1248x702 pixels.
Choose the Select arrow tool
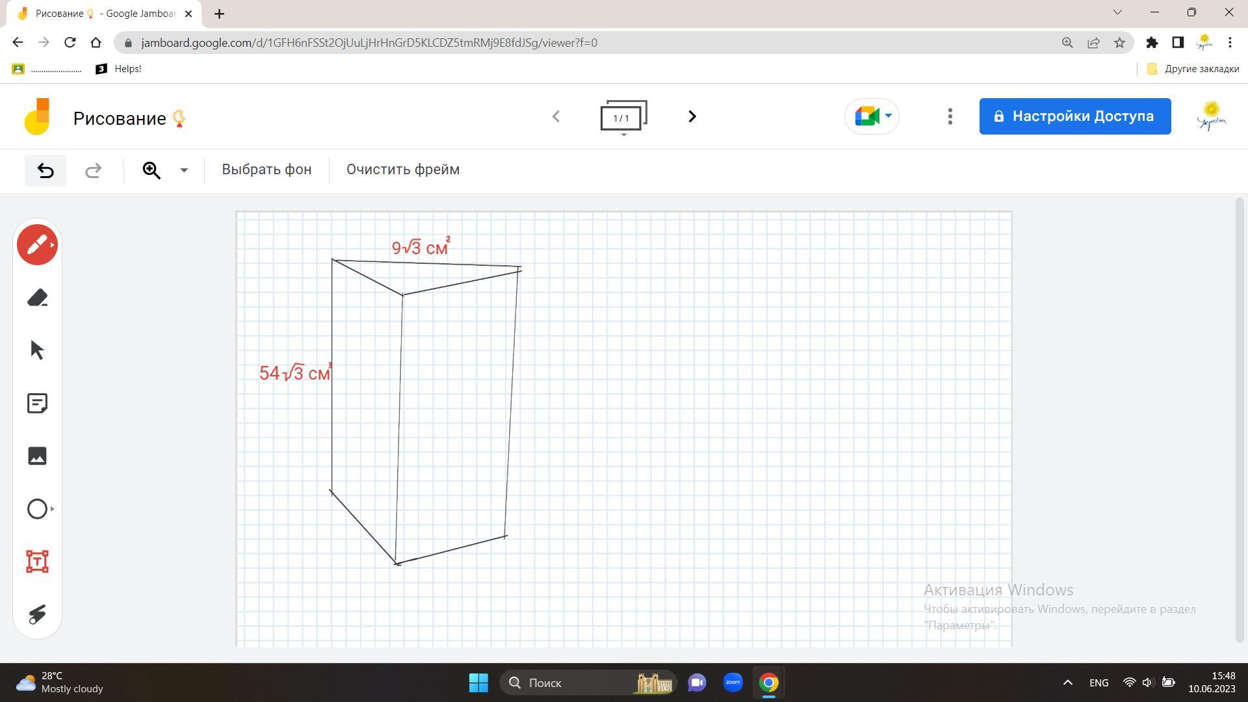37,350
